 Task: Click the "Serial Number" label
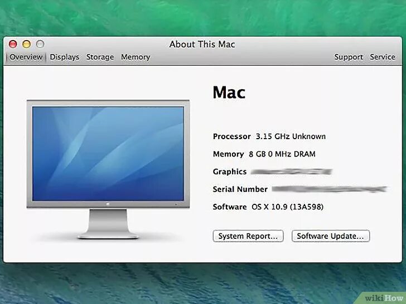pos(240,189)
